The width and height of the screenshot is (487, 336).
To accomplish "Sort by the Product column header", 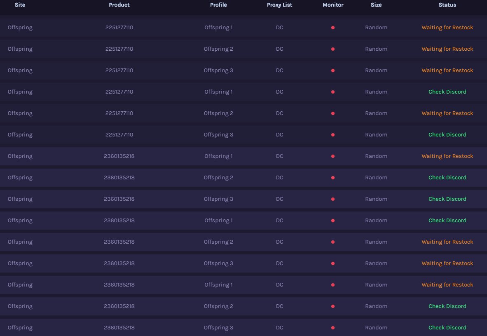I will click(x=119, y=5).
